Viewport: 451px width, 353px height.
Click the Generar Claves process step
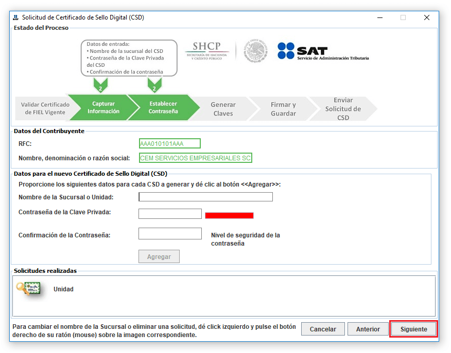[x=223, y=109]
